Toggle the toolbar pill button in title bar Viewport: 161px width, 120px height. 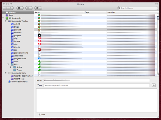point(156,4)
